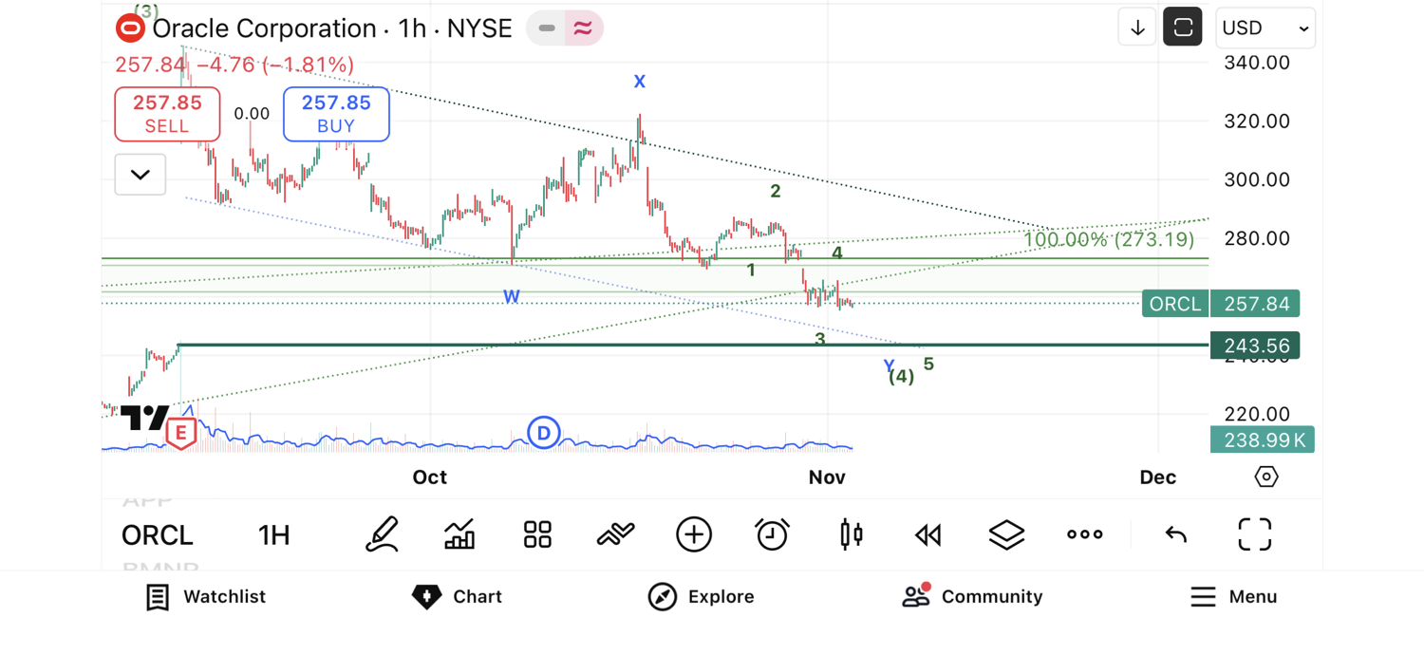Toggle the grey minus pill button

[x=547, y=28]
